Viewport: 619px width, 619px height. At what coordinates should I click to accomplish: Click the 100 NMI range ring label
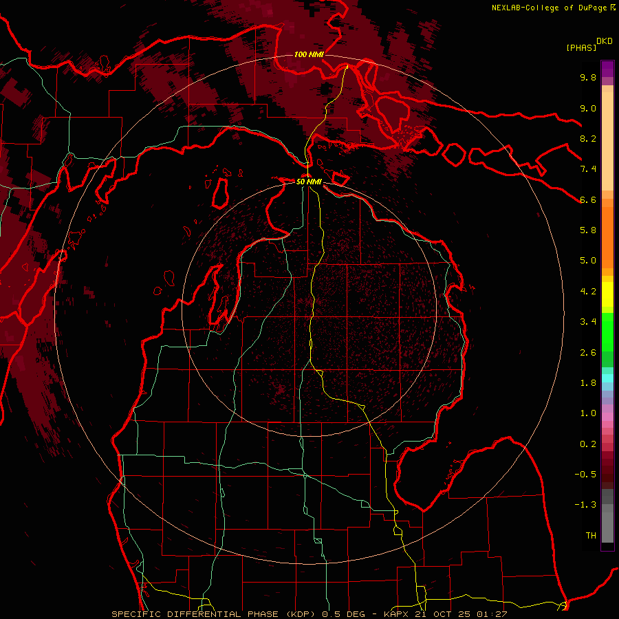309,54
